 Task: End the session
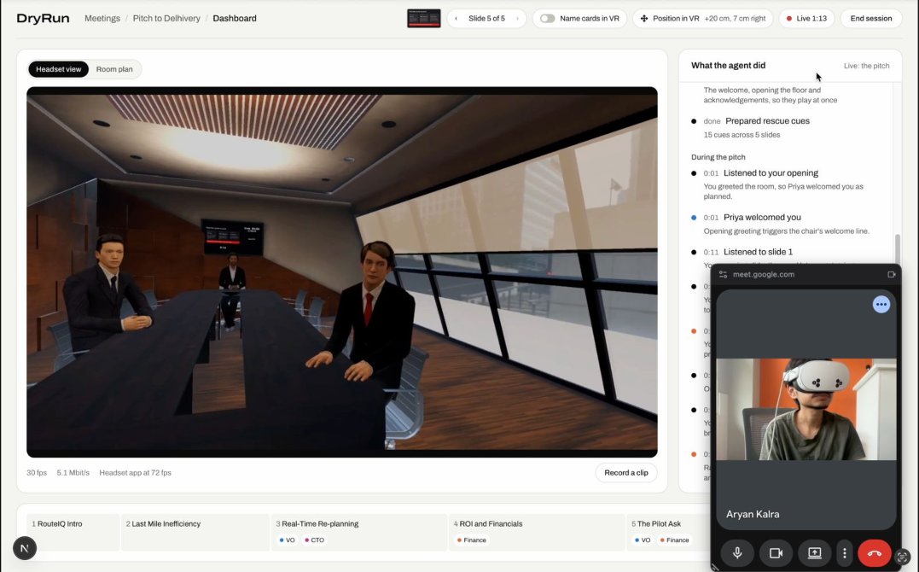coord(871,18)
